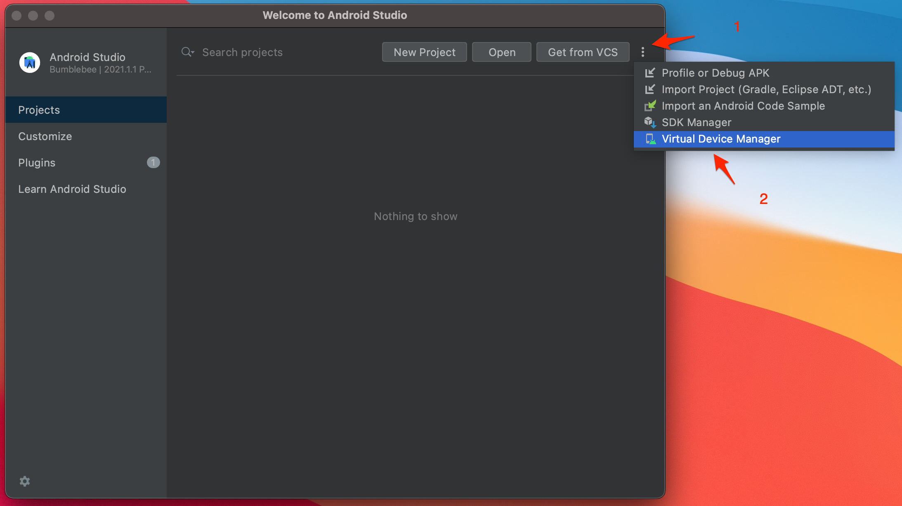This screenshot has width=902, height=506.
Task: Click the Open button
Action: 501,52
